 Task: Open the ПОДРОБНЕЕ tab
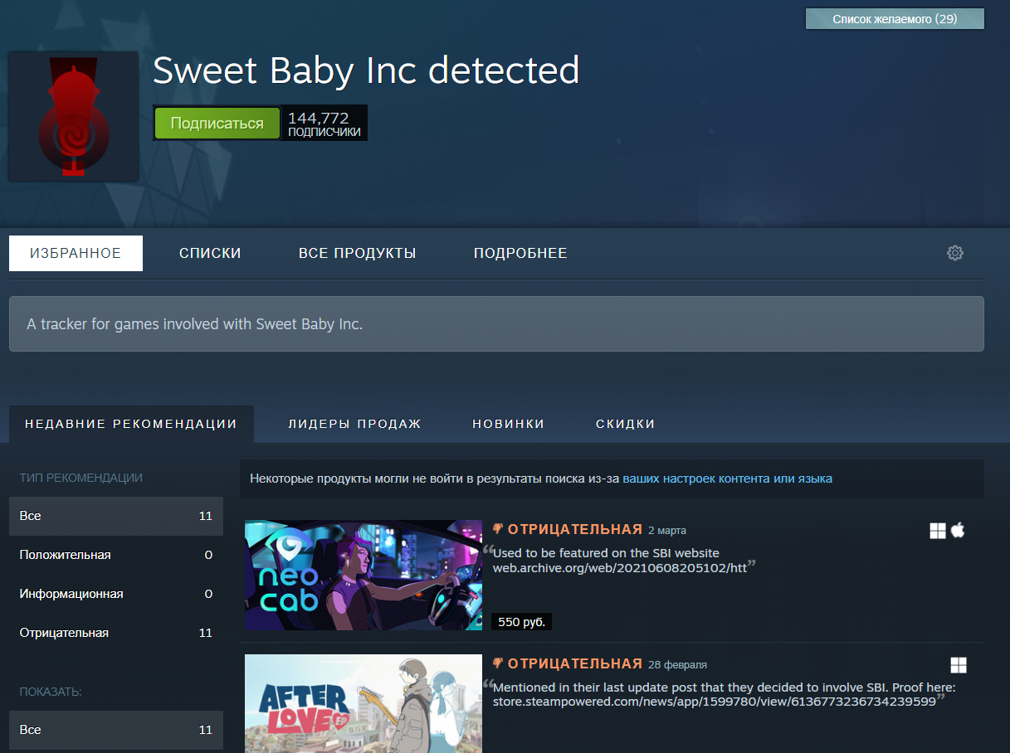pyautogui.click(x=520, y=253)
